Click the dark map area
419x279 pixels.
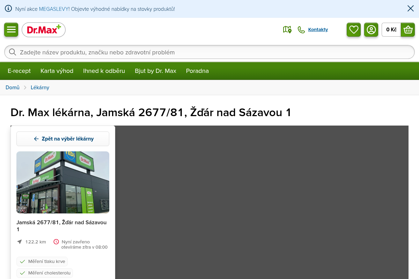point(262,202)
